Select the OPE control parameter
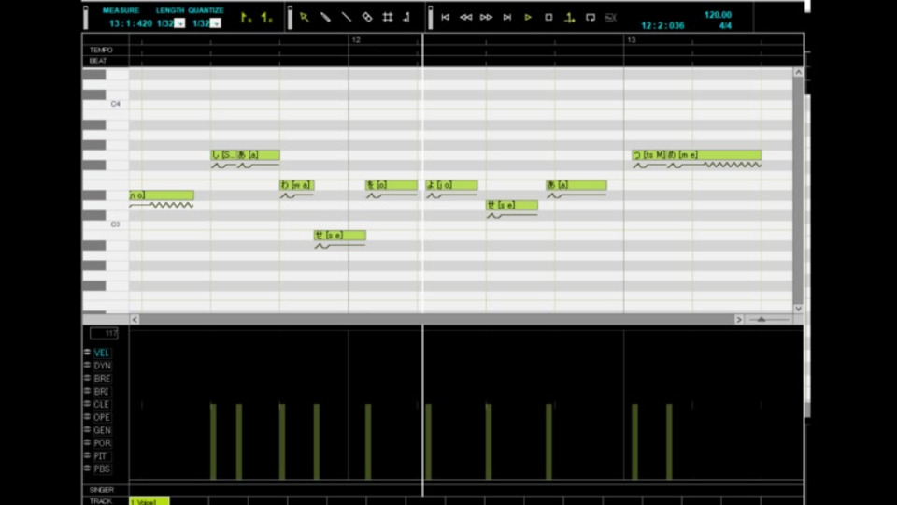Screen dimensions: 897x505 pos(102,417)
